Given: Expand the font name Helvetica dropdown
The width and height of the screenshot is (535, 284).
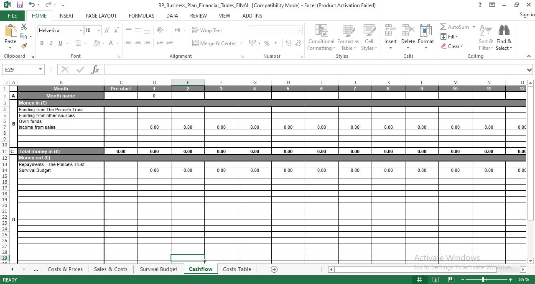Looking at the screenshot, I should point(81,31).
